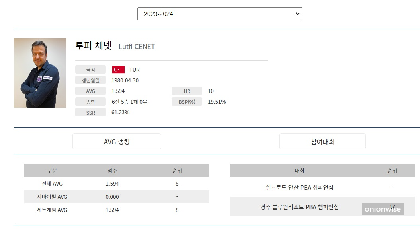Click the Turkish flag icon

coord(117,69)
